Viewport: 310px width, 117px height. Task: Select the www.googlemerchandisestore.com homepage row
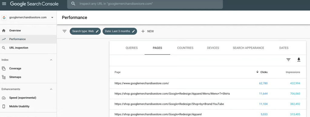pyautogui.click(x=208, y=83)
